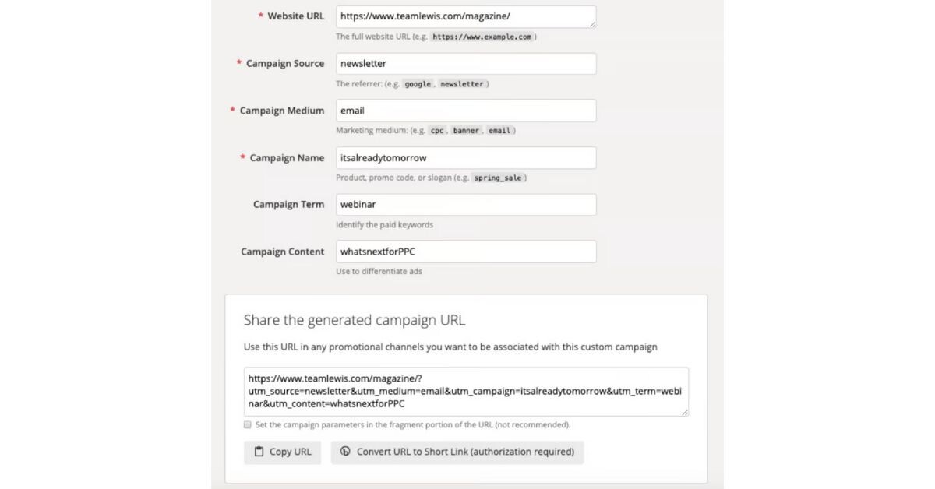The width and height of the screenshot is (935, 489).
Task: Select the Campaign Content whatsnextforPPC field
Action: [x=466, y=252]
